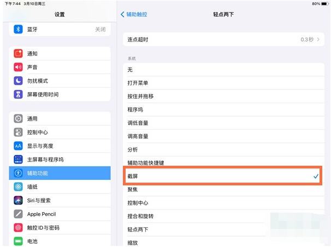
Task: Open 屏幕使用时间 hourglass icon
Action: [18, 94]
